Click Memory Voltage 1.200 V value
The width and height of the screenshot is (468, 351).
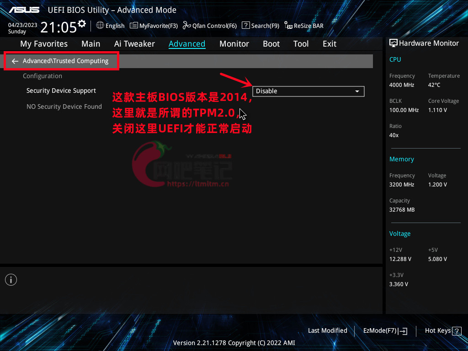[437, 185]
